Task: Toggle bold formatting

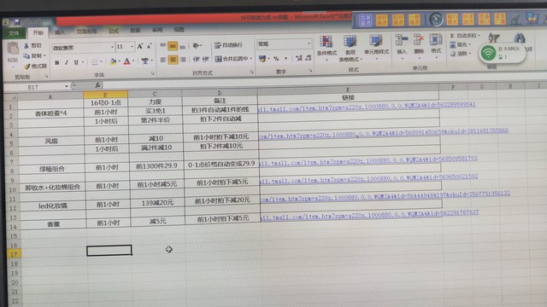Action: tap(57, 63)
